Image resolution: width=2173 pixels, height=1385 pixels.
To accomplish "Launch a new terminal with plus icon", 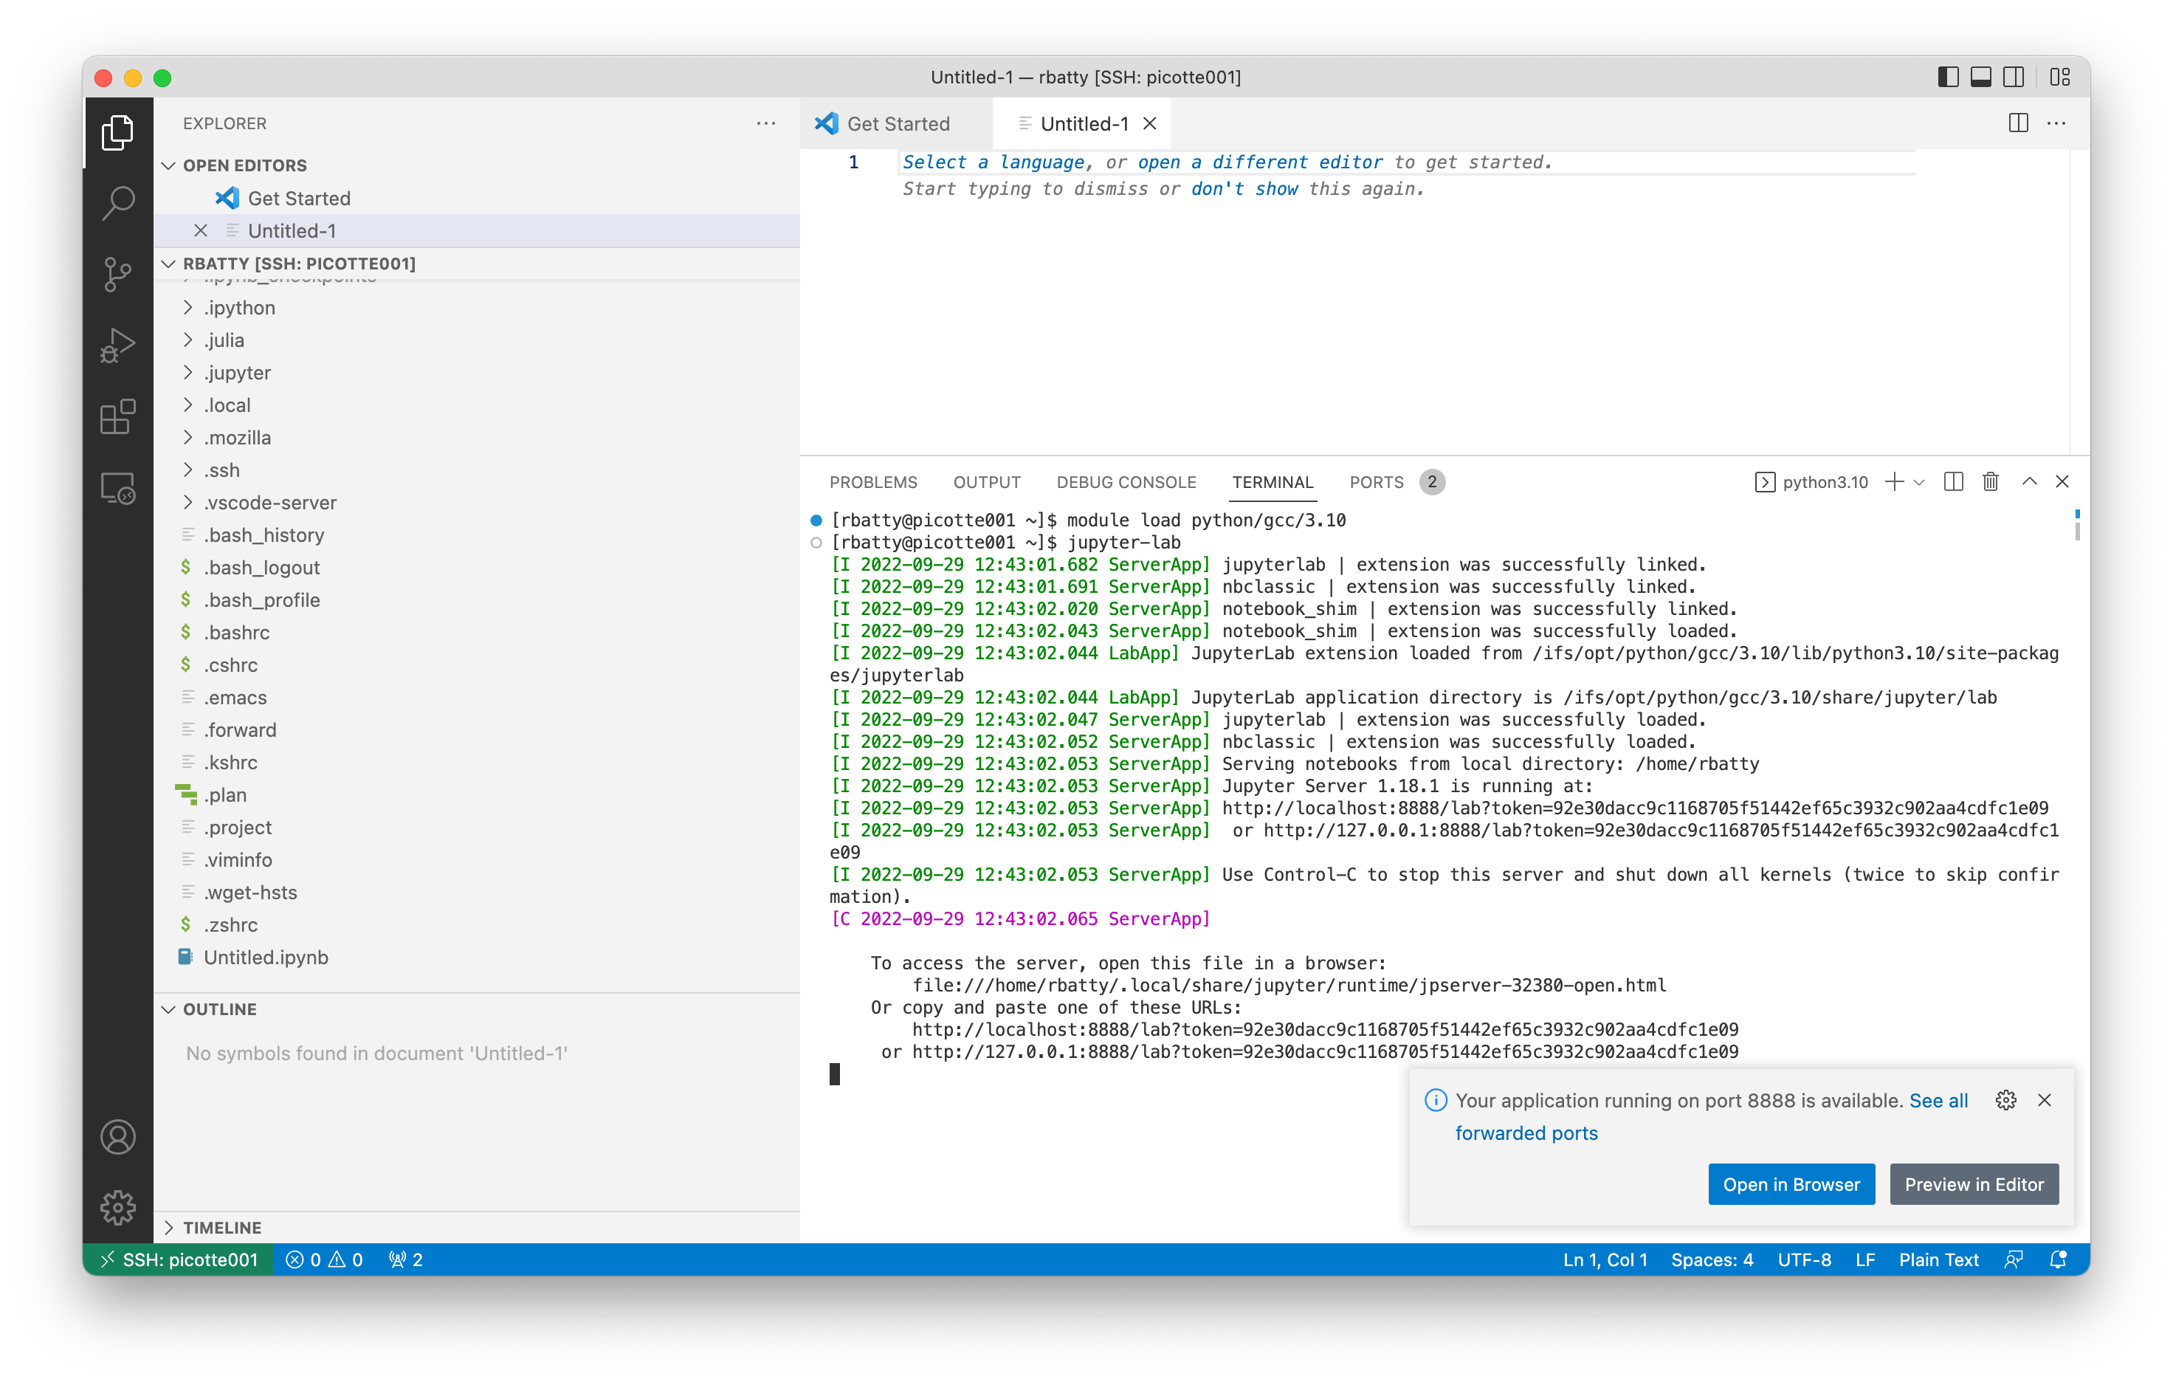I will [1894, 481].
